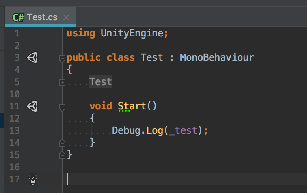This screenshot has height=193, width=307.
Task: Close the Test.cs tab
Action: tap(66, 17)
